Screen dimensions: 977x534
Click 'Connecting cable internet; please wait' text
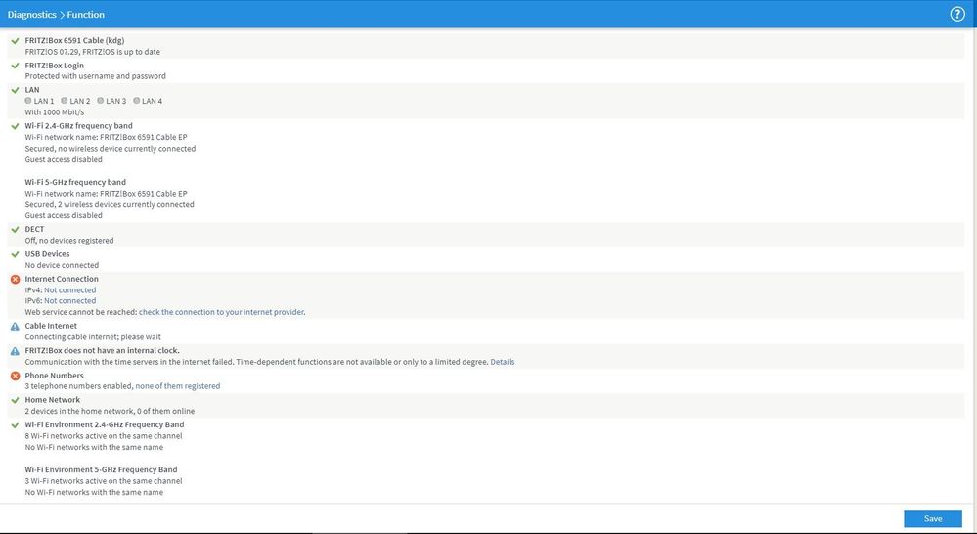tap(93, 337)
